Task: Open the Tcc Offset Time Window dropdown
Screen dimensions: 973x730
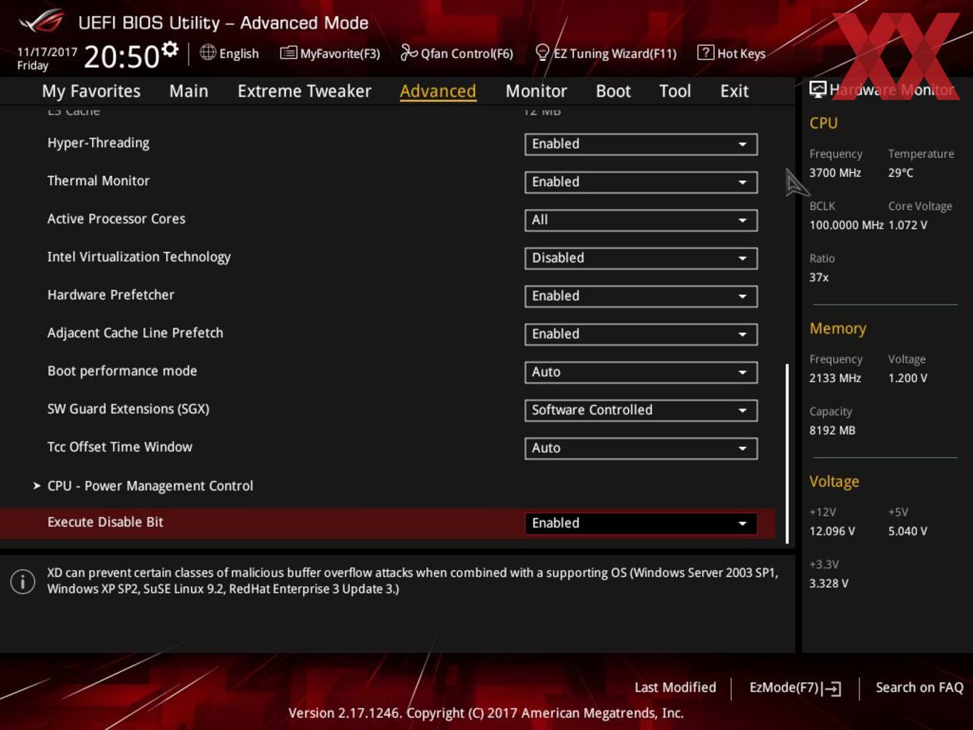Action: click(641, 448)
